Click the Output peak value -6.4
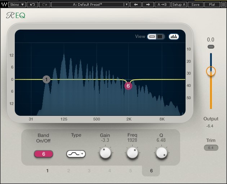 (x=210, y=126)
